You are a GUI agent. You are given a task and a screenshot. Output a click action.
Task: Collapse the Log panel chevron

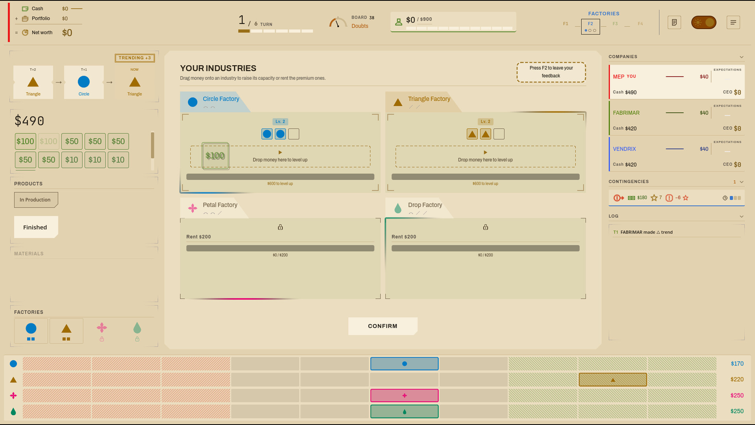click(x=742, y=216)
